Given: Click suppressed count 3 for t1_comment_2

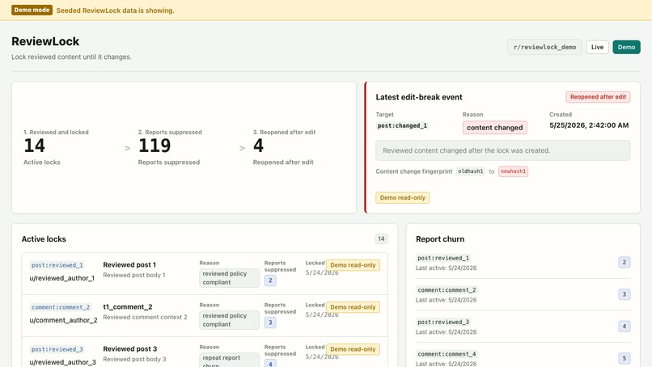Looking at the screenshot, I should (x=270, y=323).
